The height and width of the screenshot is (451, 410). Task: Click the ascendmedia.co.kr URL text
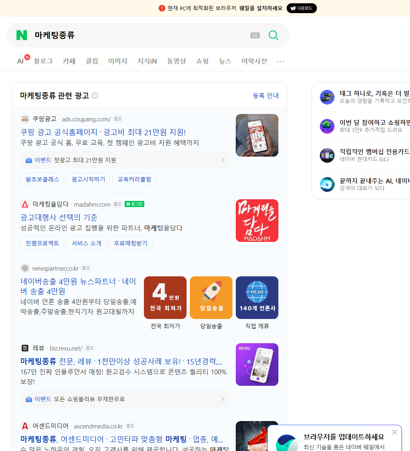tap(98, 426)
